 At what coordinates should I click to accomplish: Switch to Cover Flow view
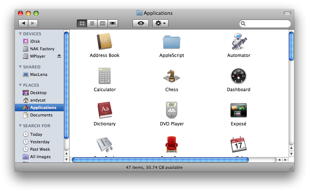[113, 23]
